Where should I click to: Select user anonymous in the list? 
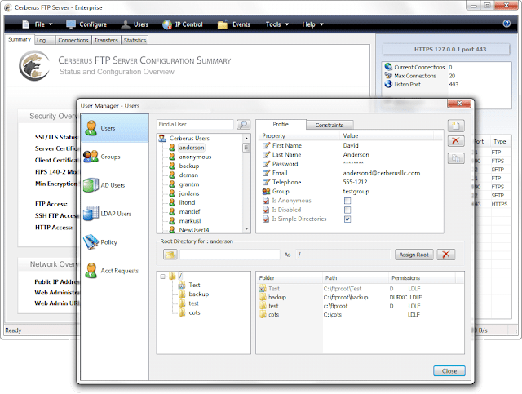[195, 157]
